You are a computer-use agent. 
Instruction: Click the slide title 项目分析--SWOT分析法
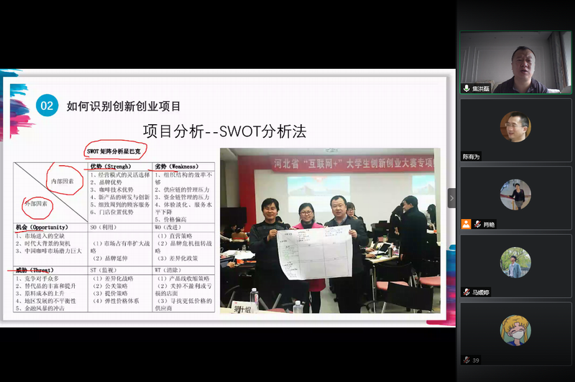pyautogui.click(x=224, y=131)
